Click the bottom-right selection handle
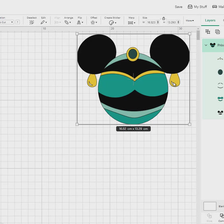The height and width of the screenshot is (224, 224). (x=189, y=124)
